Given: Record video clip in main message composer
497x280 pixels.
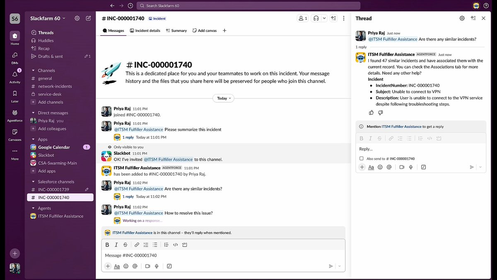Looking at the screenshot, I should [147, 266].
